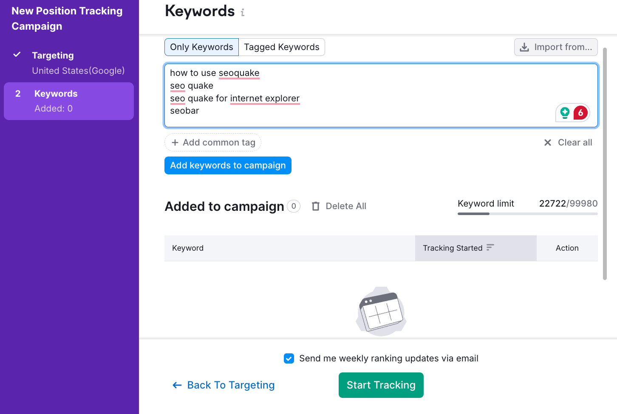This screenshot has height=414, width=617.
Task: Click the left arrow before Back To Targeting
Action: [177, 385]
